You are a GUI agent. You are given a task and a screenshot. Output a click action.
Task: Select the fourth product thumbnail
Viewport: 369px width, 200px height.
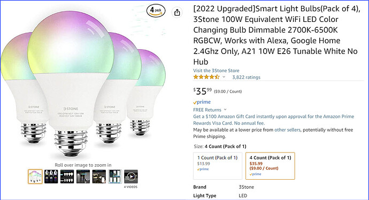click(83, 176)
